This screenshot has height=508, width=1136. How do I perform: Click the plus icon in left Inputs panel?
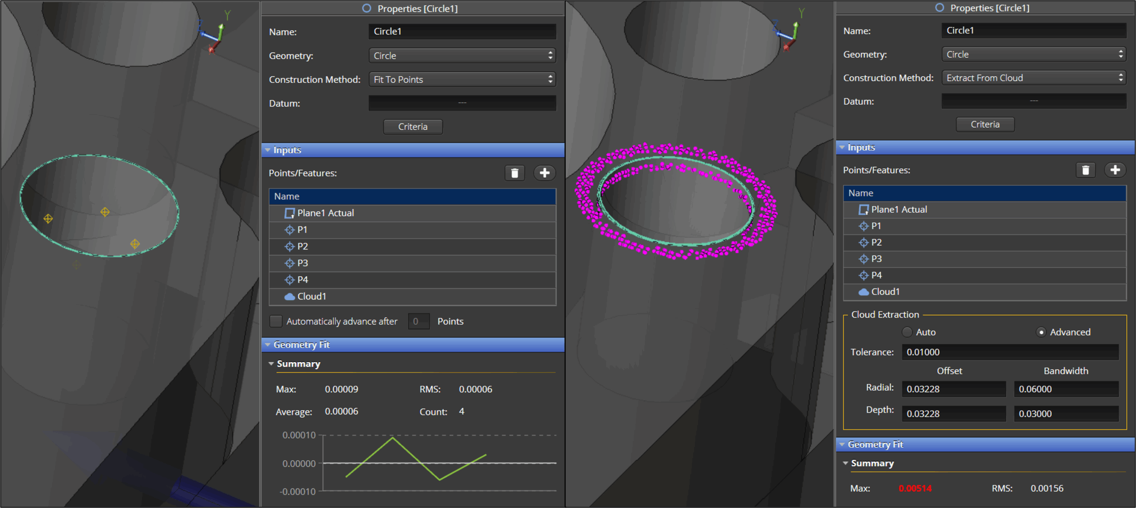(544, 173)
